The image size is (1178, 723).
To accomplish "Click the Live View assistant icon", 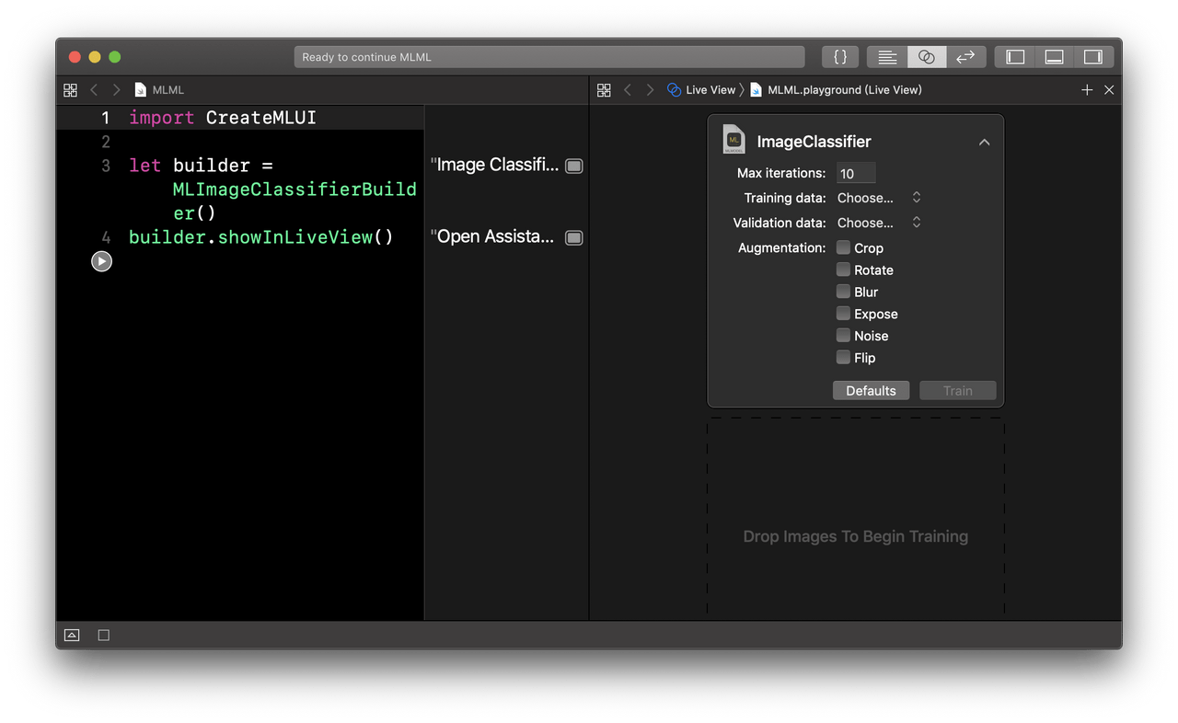I will click(x=674, y=90).
